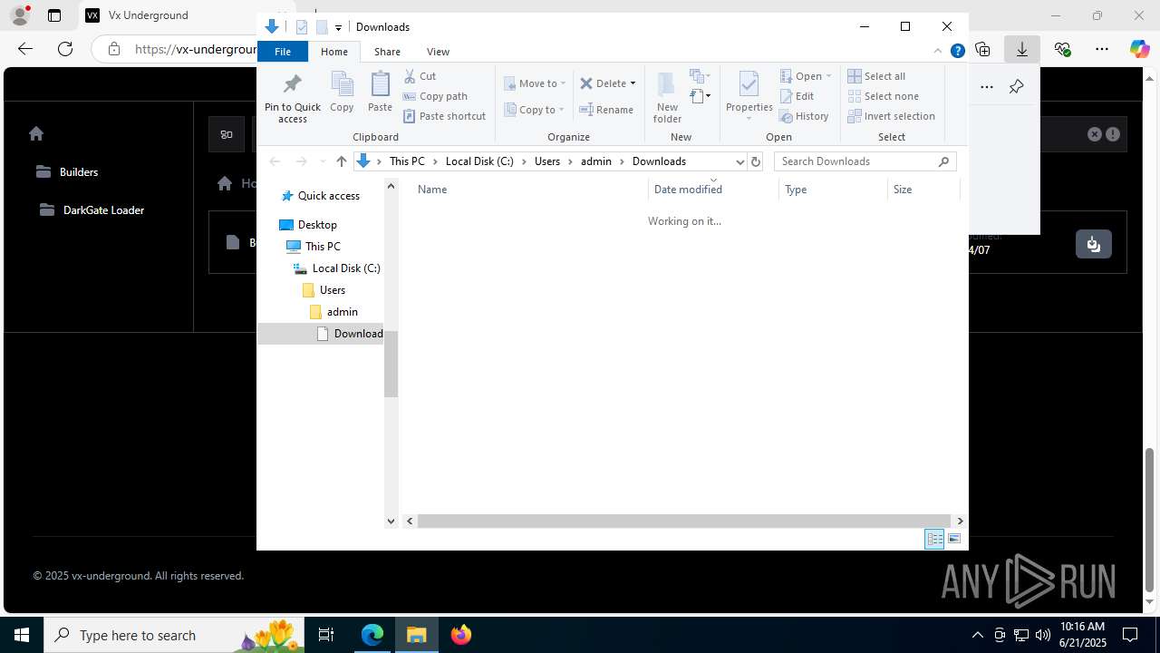Open the Move to dropdown

pos(535,83)
